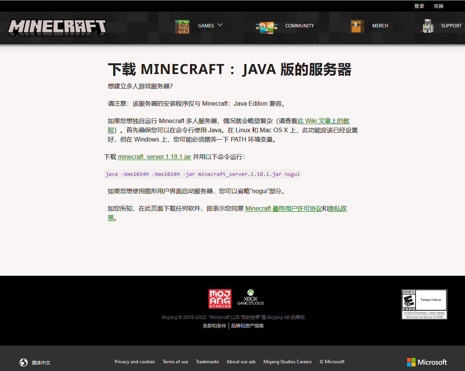
Task: Open About our ads footer link
Action: (241, 362)
